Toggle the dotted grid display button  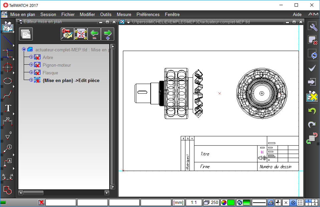click(300, 202)
